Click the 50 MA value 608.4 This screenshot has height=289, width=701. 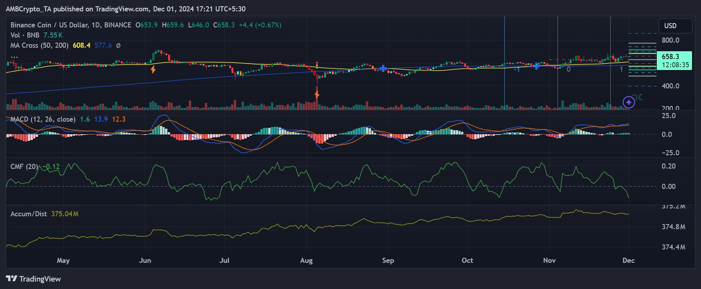click(81, 45)
